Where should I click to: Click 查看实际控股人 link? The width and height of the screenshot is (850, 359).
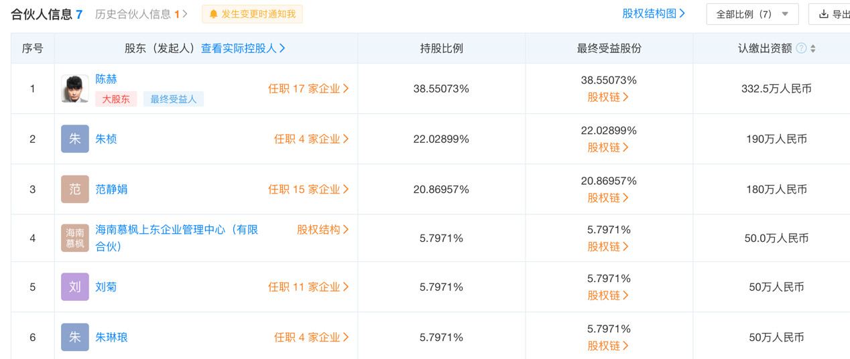pyautogui.click(x=243, y=48)
